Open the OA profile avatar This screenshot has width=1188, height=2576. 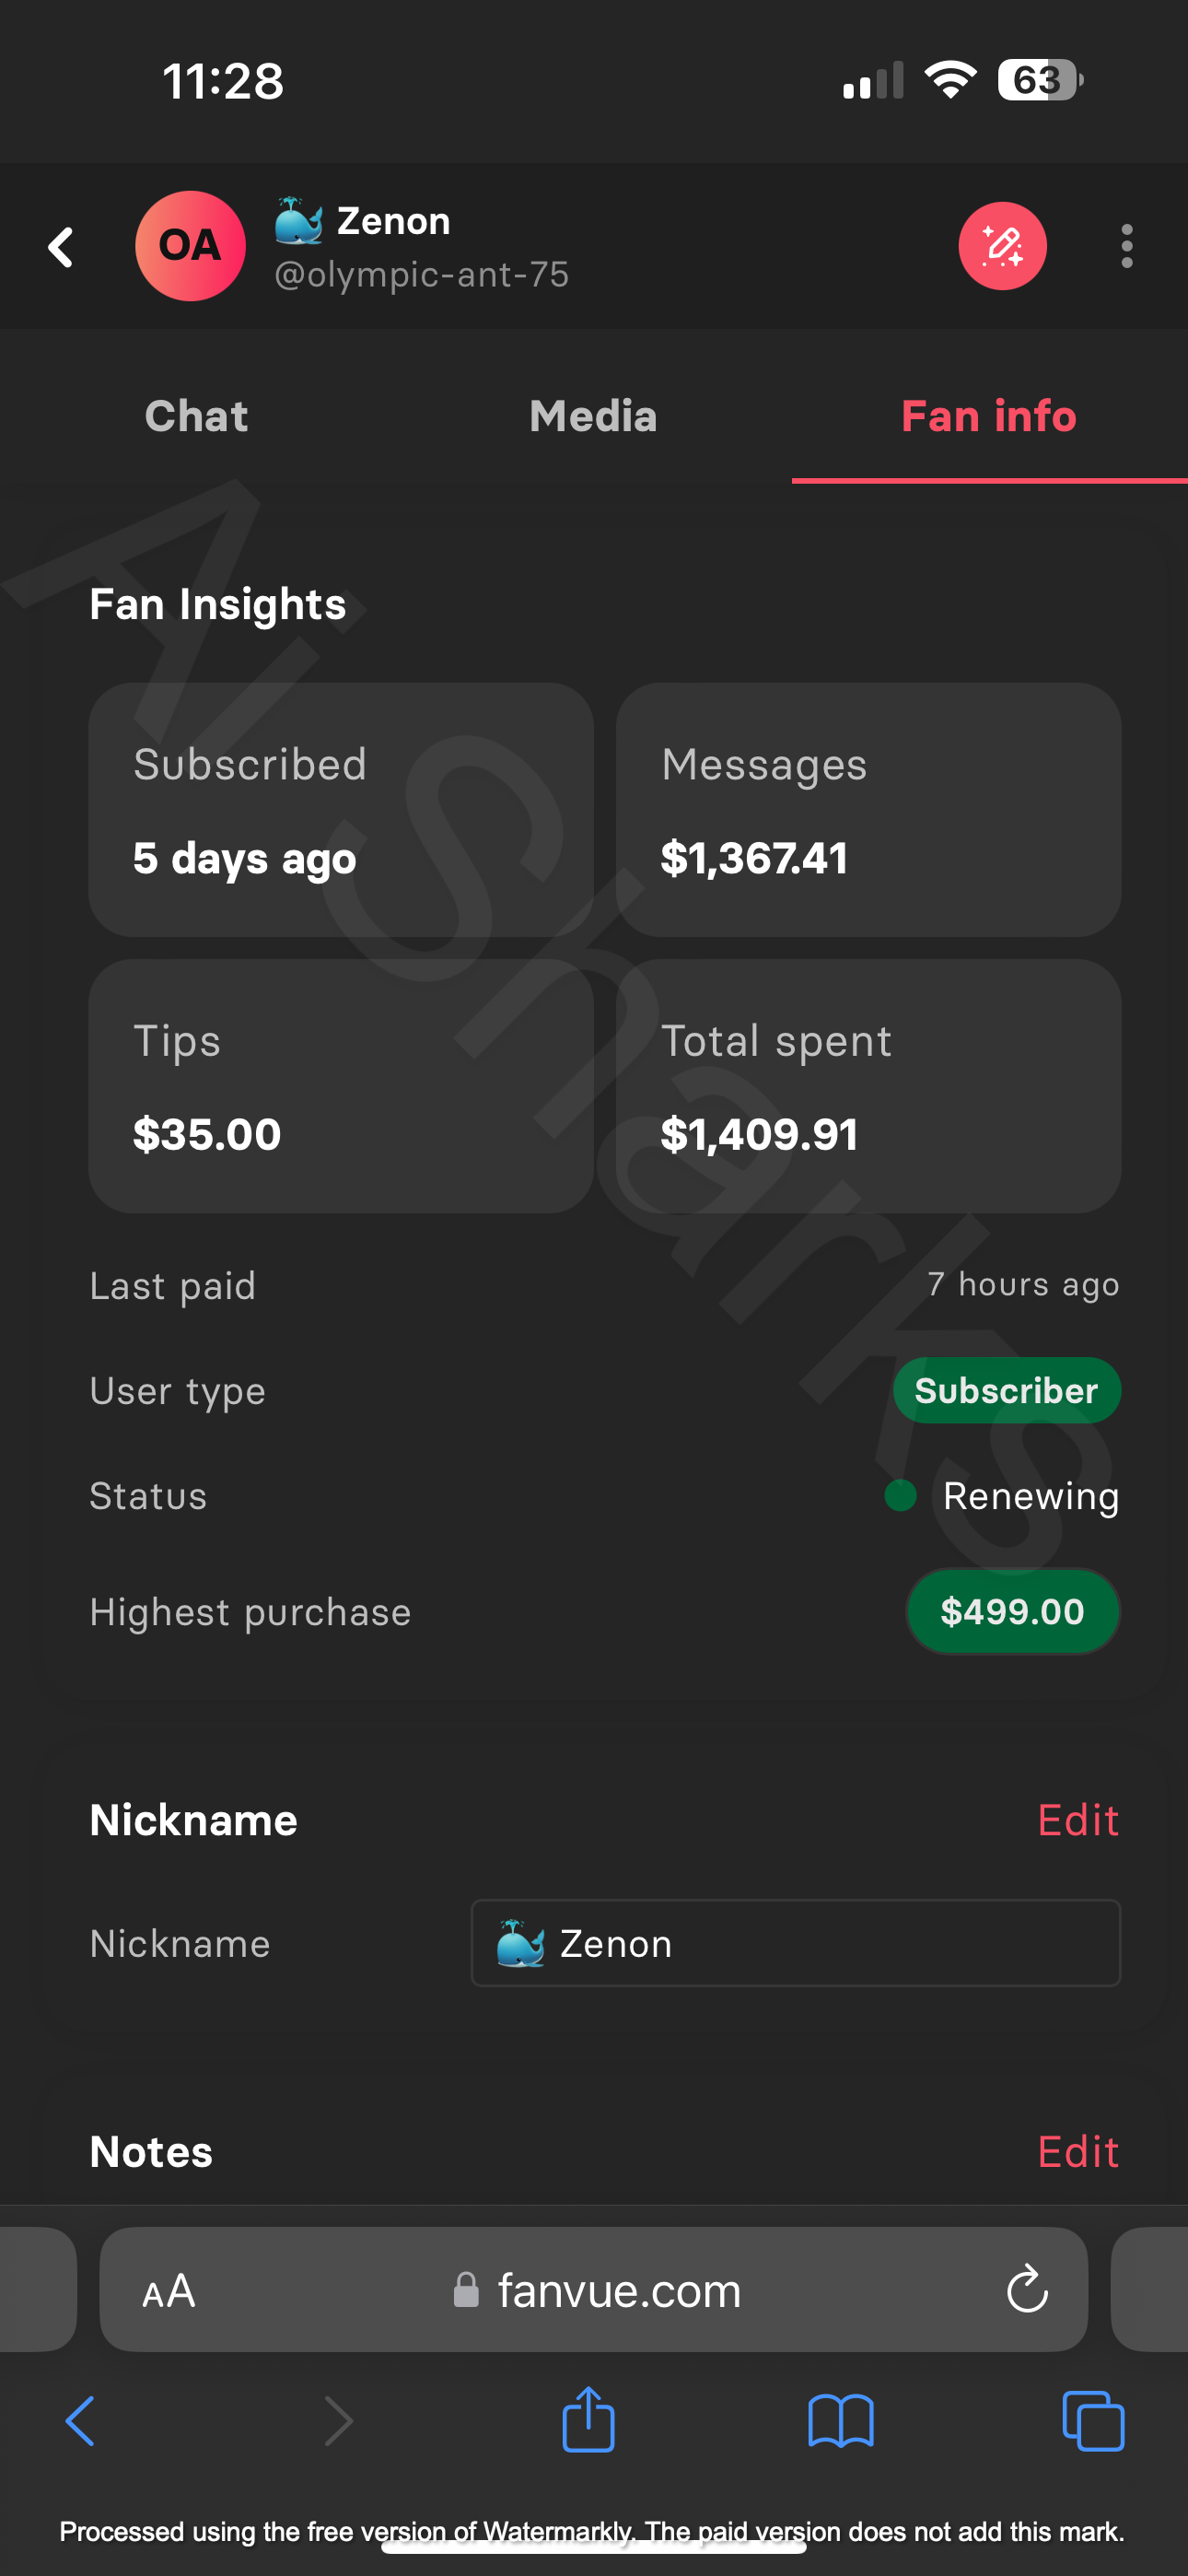(190, 246)
